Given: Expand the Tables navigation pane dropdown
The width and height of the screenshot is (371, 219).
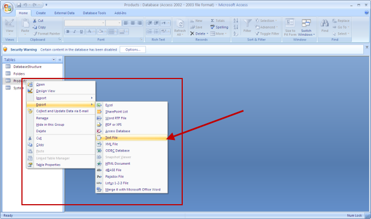Looking at the screenshot, I should coord(54,60).
